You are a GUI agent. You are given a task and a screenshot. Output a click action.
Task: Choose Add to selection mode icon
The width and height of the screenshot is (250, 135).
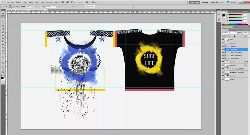click(12, 7)
